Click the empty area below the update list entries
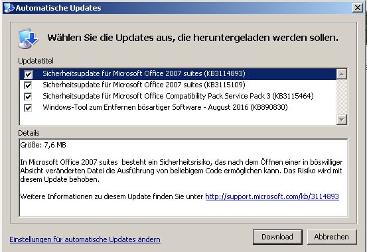The image size is (367, 252). pyautogui.click(x=178, y=119)
